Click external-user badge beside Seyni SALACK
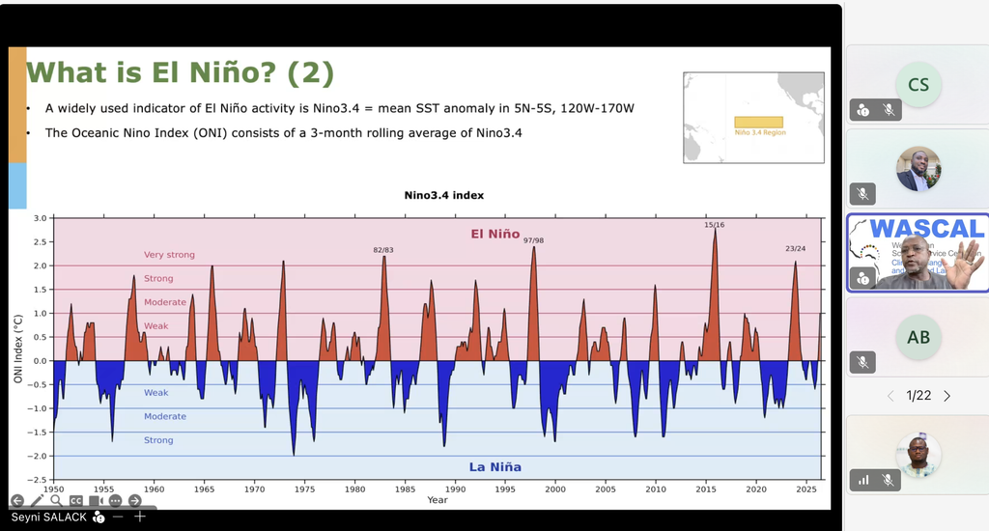989x531 pixels. [99, 517]
